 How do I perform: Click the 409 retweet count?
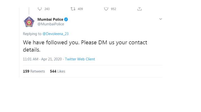pos(80,9)
